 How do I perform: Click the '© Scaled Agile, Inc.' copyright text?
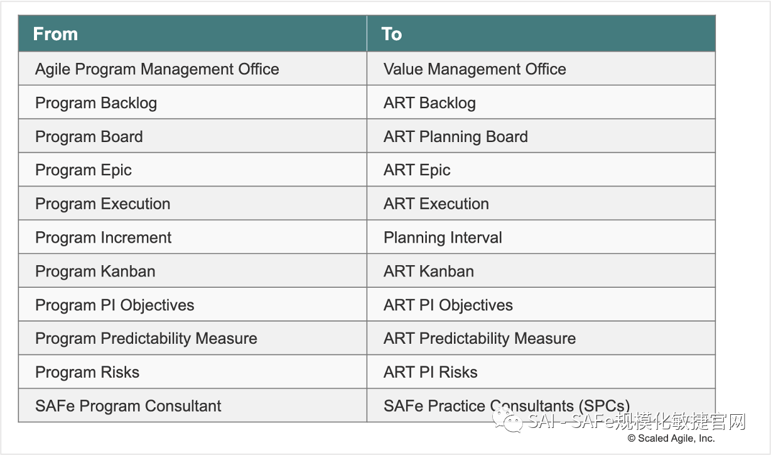coord(671,439)
